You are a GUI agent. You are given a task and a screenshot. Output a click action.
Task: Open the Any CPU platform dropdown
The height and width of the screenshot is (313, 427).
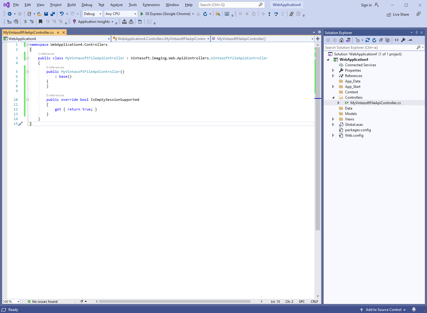point(121,14)
